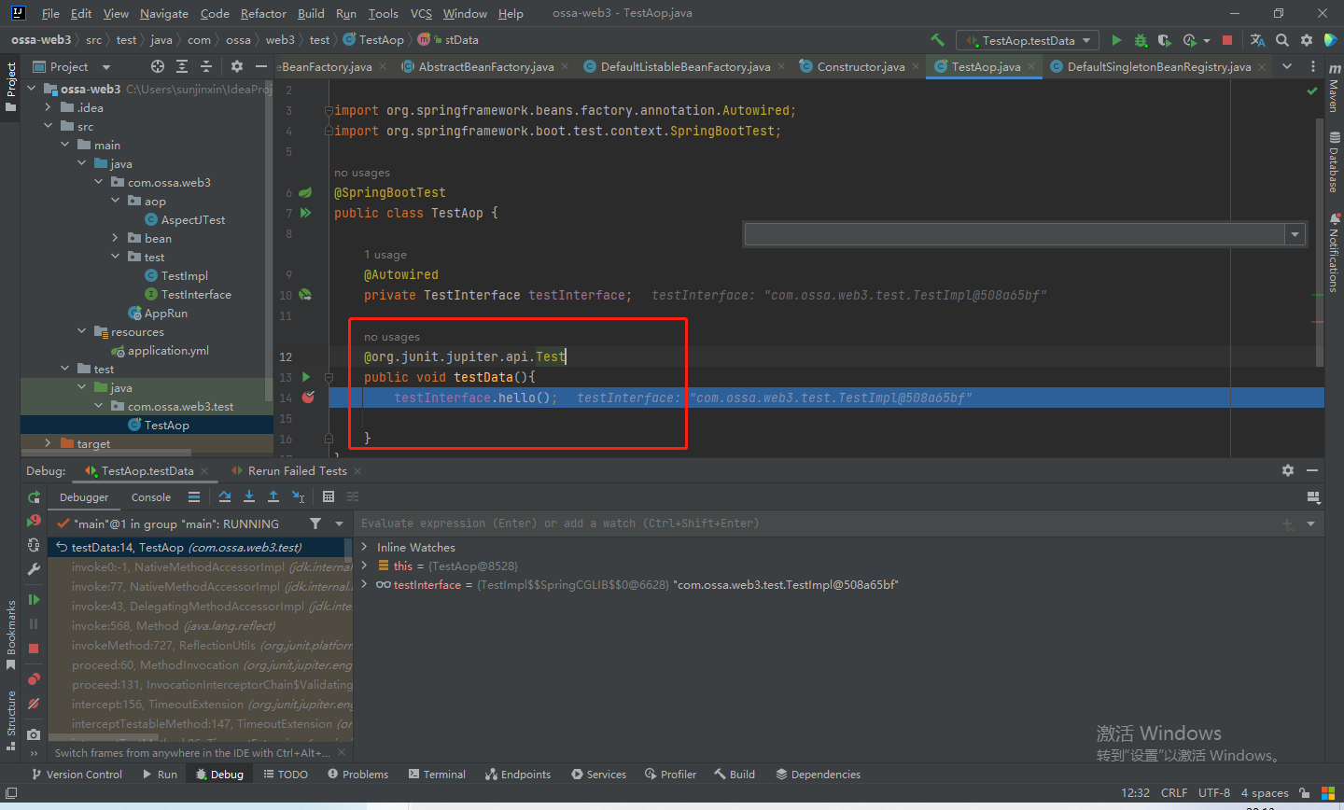Click Resume Program in the debug sidebar
This screenshot has width=1344, height=810.
click(x=34, y=599)
